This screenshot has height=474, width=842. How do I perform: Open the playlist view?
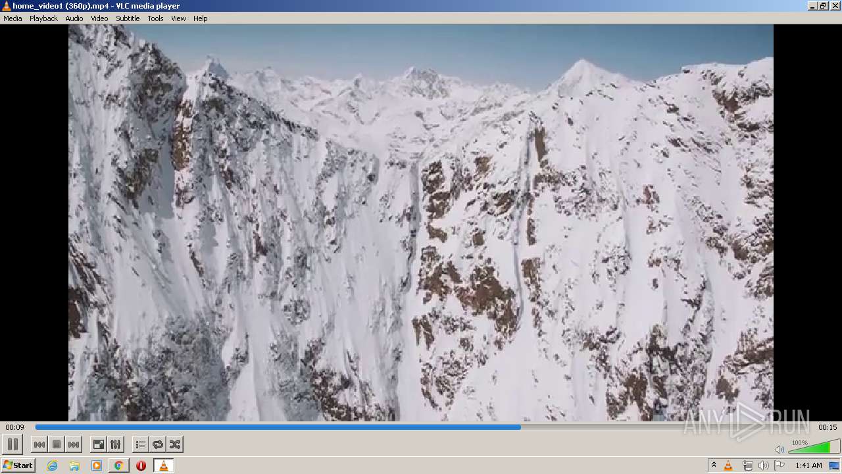pos(140,445)
